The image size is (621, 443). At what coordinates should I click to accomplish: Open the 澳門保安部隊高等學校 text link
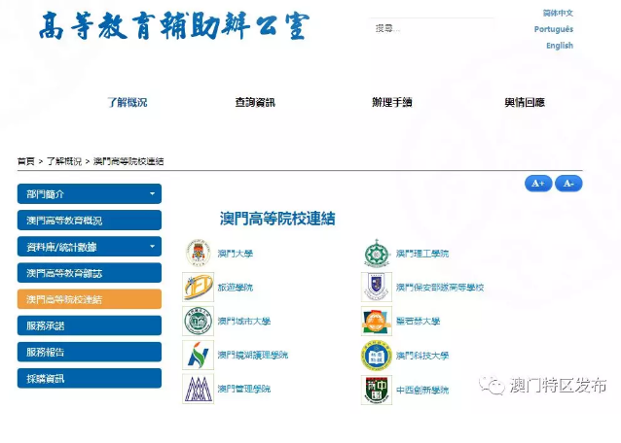[440, 288]
